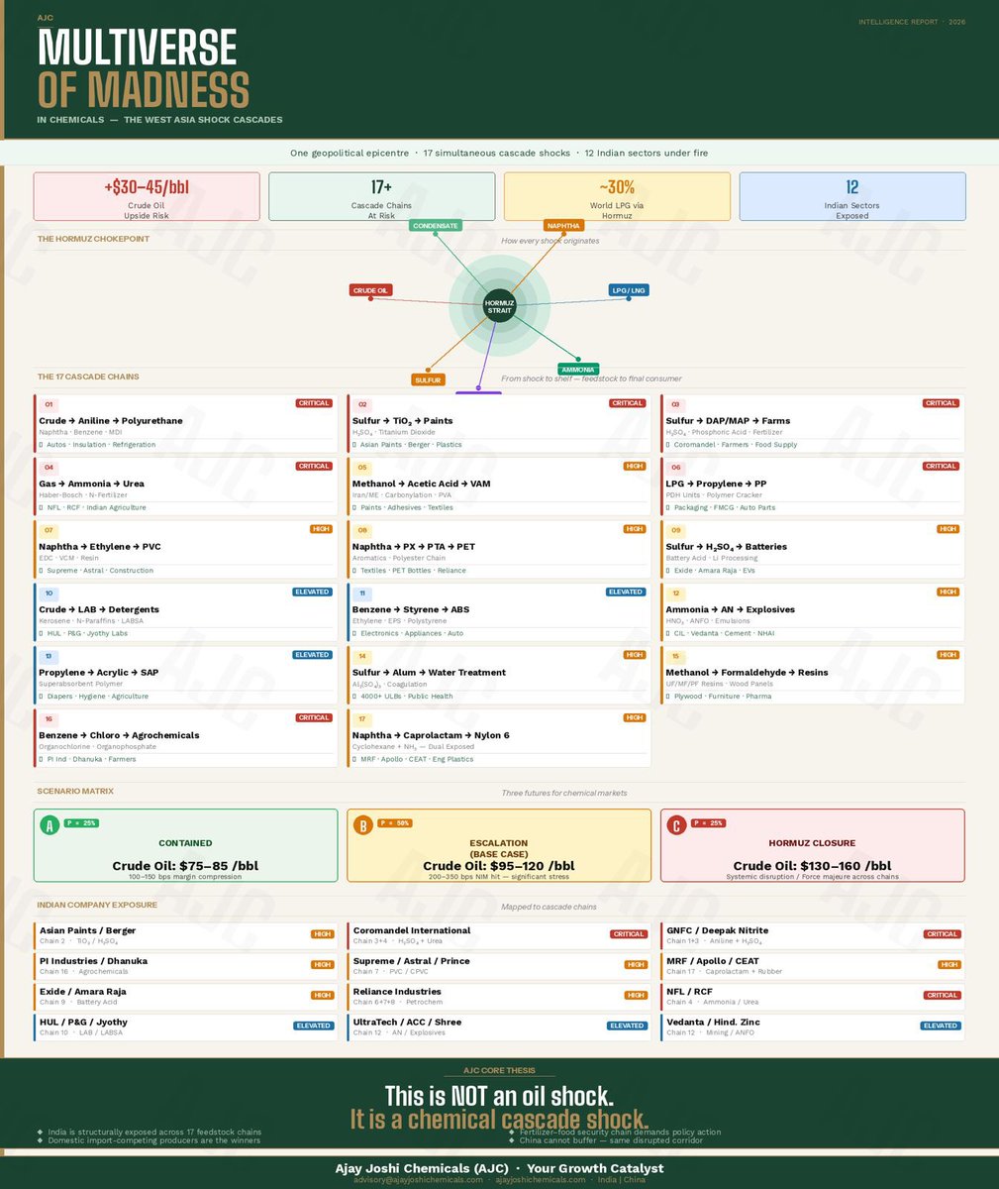Click 'Benzene → Chloro → Agrochemicals' title
Screen dimensions: 999x1189
coord(119,735)
